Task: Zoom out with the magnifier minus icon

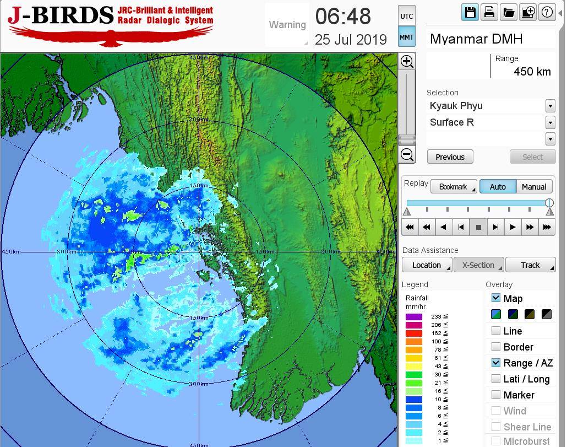Action: tap(407, 154)
